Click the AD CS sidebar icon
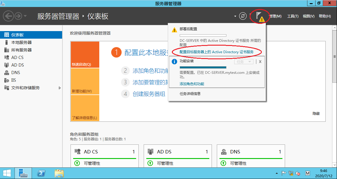 click(7, 58)
